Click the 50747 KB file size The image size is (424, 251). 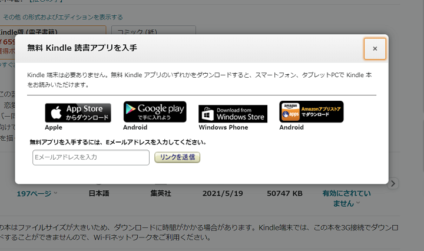point(284,193)
